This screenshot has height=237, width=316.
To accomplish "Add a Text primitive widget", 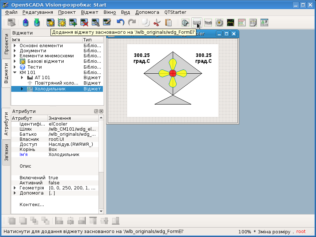I will [208, 23].
